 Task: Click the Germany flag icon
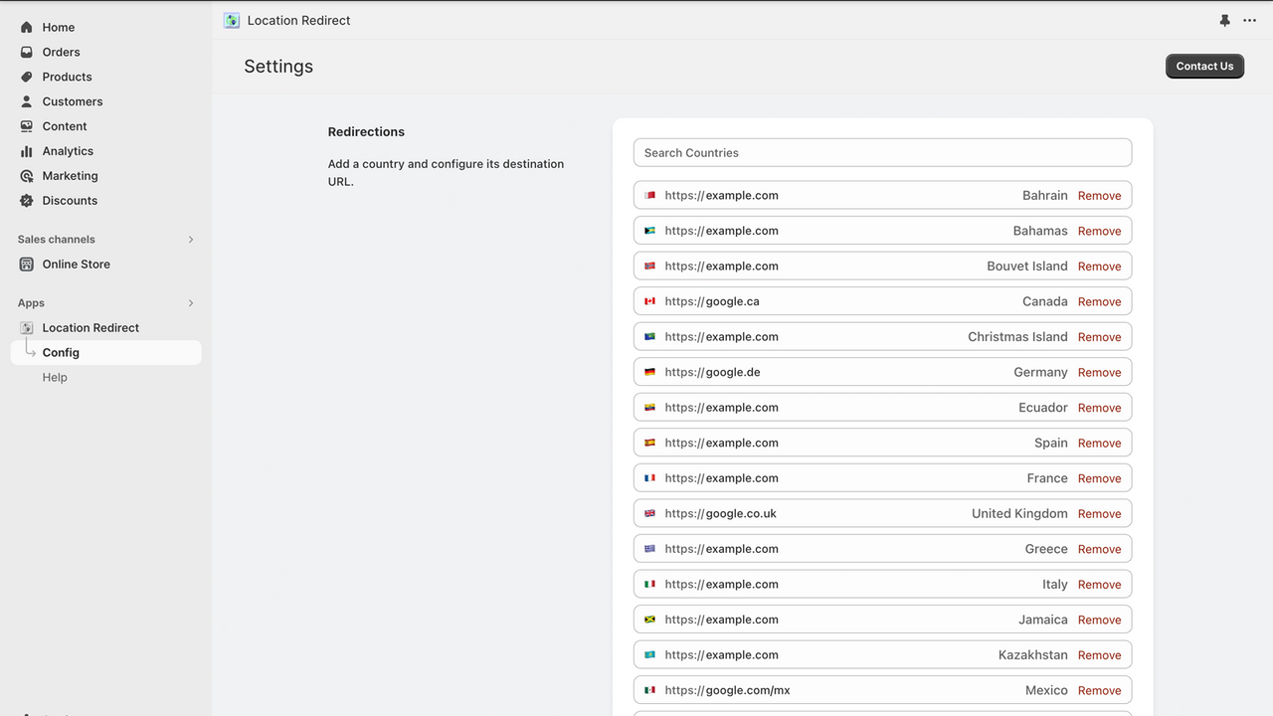[x=650, y=372]
